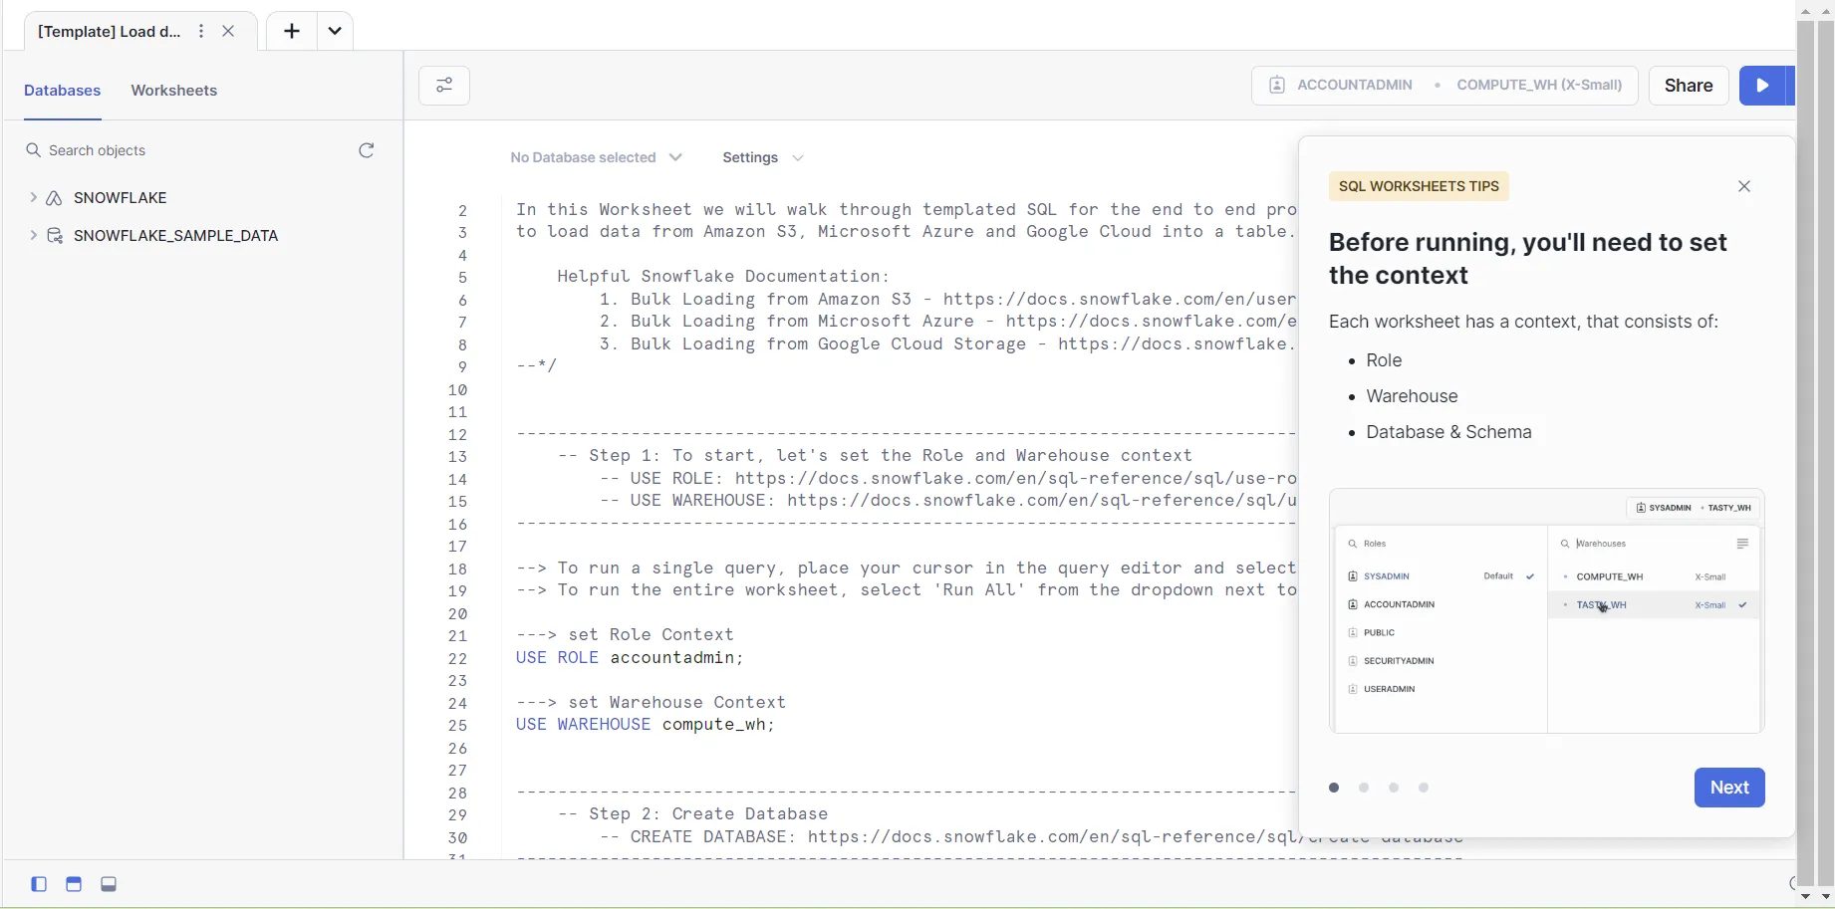Click line number 25 in the gutter
Screen dimensions: 1835x909
[x=457, y=726]
